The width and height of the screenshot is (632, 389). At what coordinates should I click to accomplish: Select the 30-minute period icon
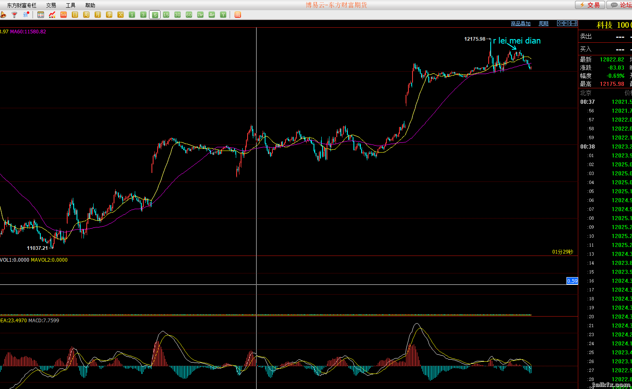point(178,15)
